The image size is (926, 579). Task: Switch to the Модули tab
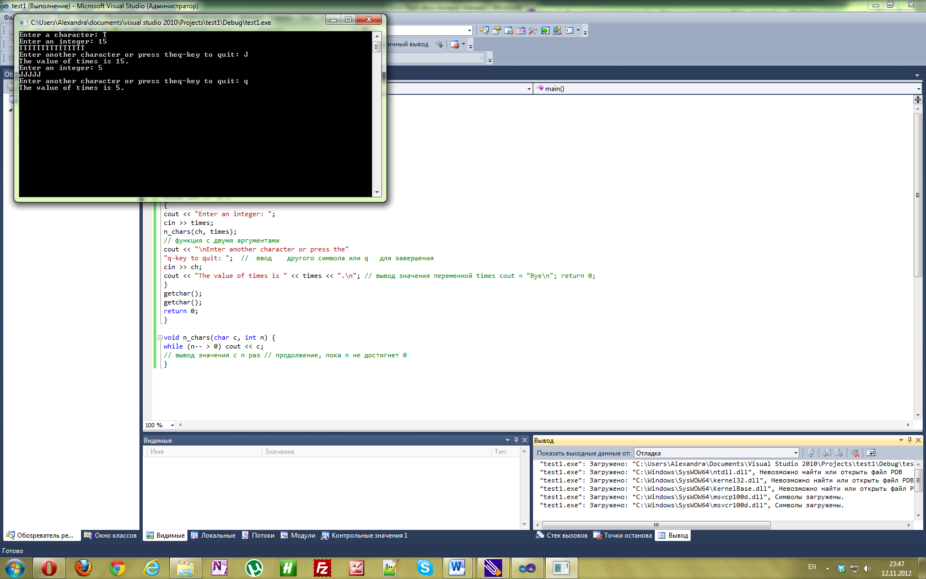(298, 535)
